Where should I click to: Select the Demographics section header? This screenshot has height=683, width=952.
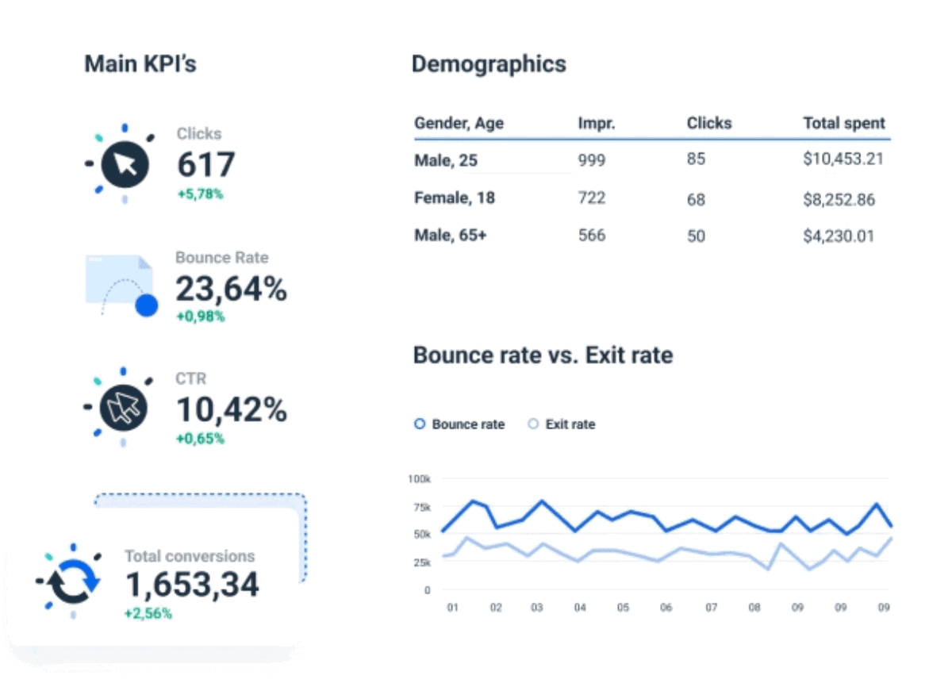click(489, 64)
